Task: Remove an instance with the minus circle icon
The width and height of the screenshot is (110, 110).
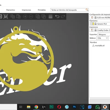Action: pyautogui.click(x=31, y=16)
